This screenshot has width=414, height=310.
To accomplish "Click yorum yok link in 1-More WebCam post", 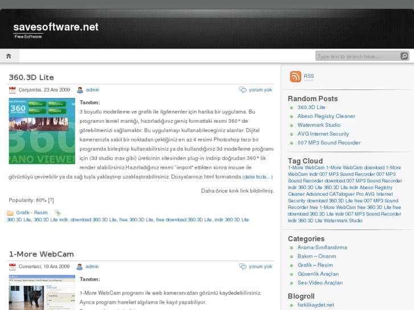I will [260, 267].
